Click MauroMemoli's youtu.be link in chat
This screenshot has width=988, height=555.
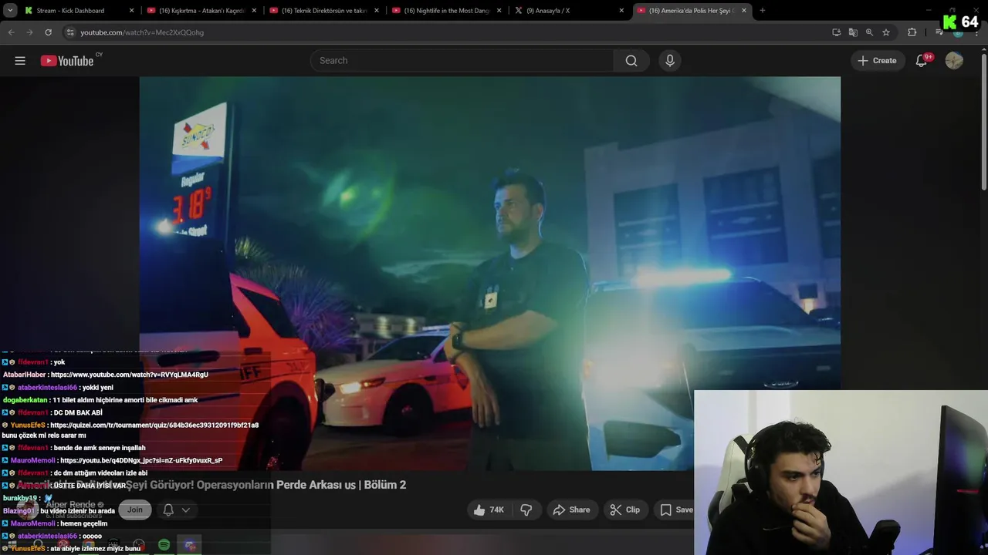141,460
